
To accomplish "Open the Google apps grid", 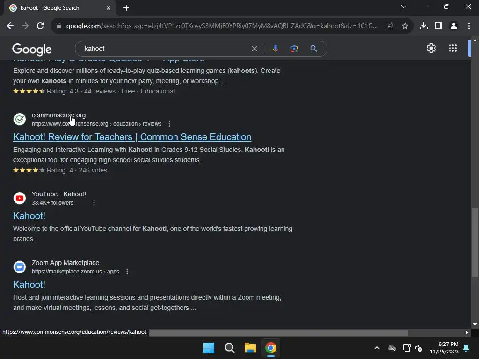I will click(453, 48).
